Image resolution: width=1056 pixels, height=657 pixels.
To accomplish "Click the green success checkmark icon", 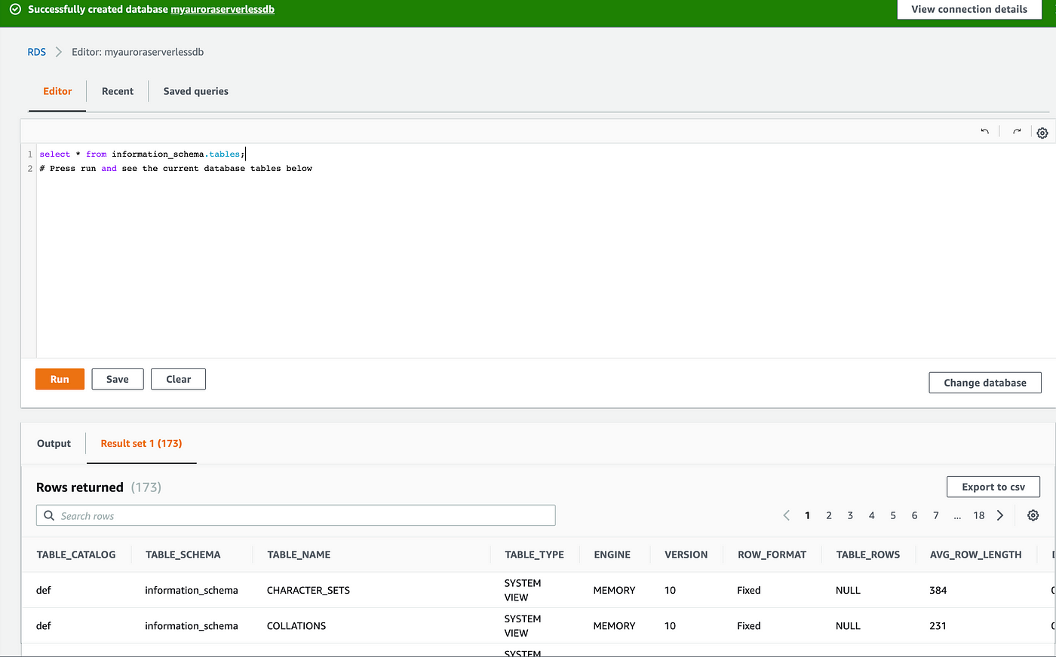I will tap(15, 10).
